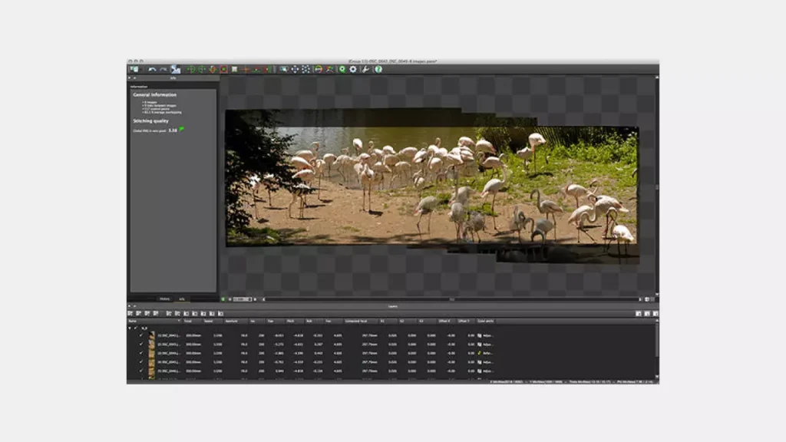Click the flamingo panorama preview image
This screenshot has width=786, height=442.
431,186
